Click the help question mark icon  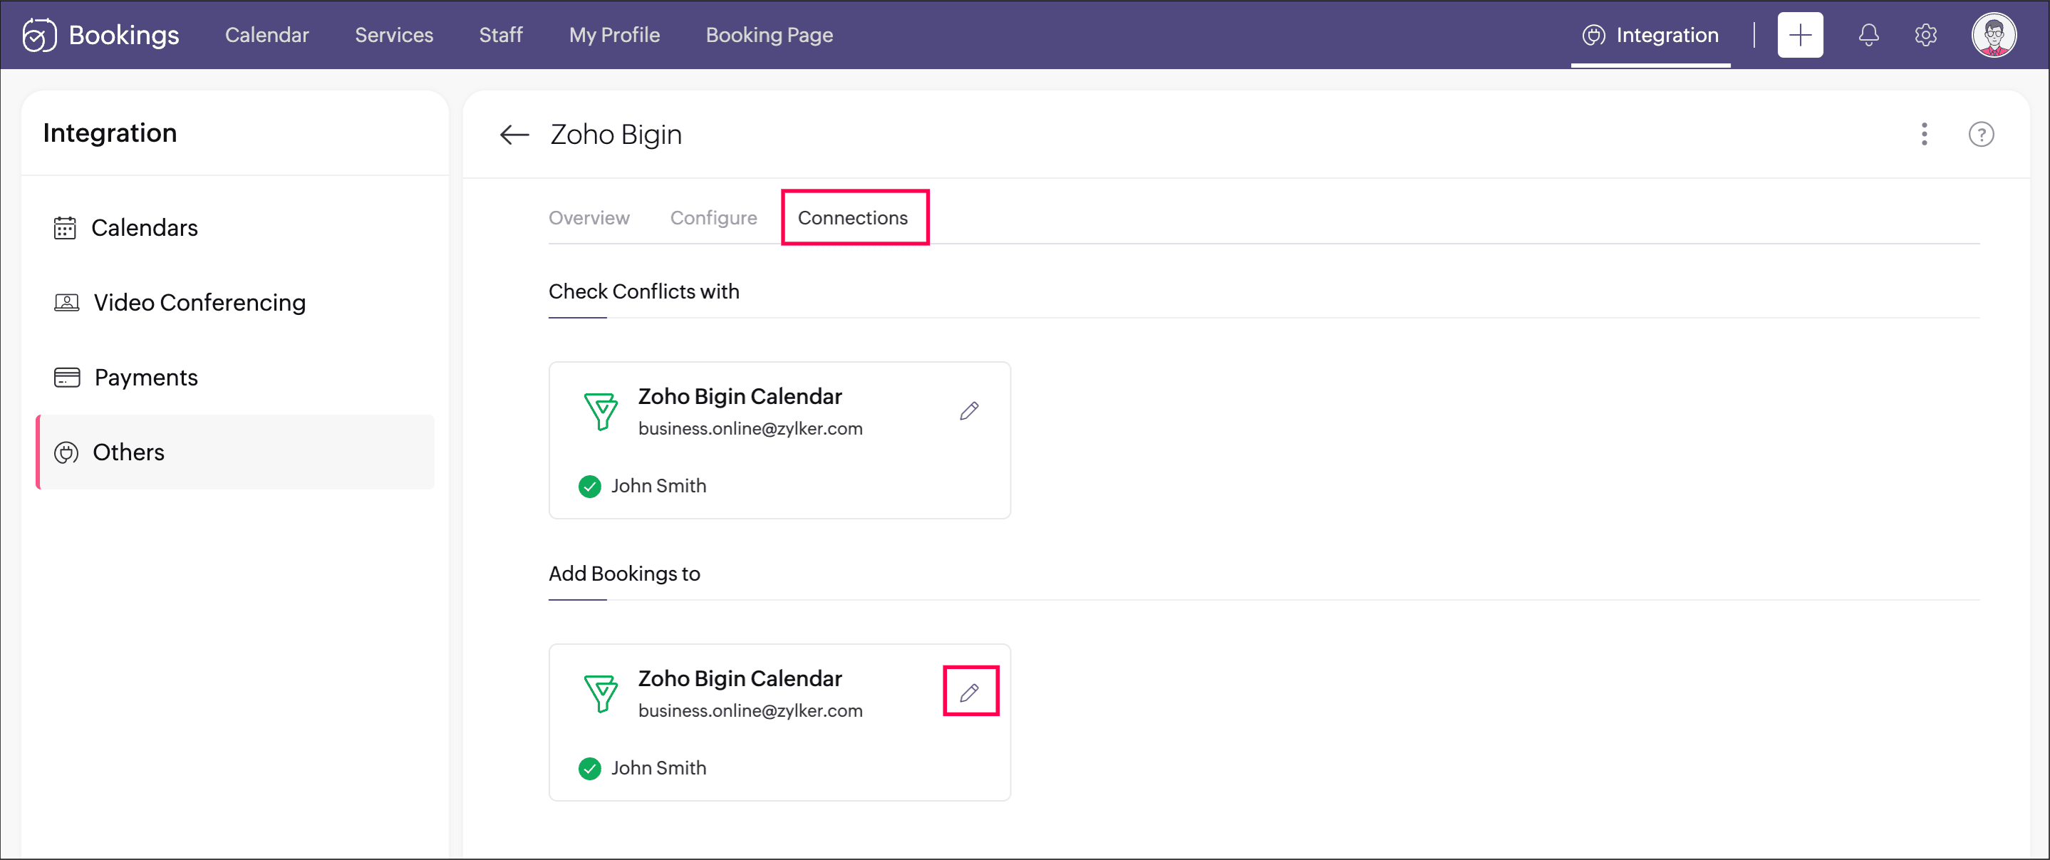pyautogui.click(x=1981, y=135)
